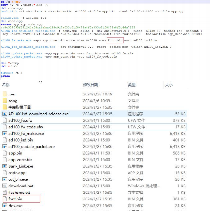Viewport: 210px width, 211px height.
Task: Click the ad100_isd.bin file icon
Action: pos(5,140)
